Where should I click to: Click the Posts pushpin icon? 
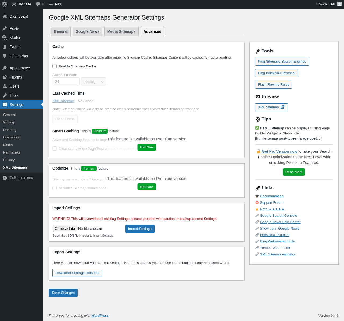pos(5,28)
